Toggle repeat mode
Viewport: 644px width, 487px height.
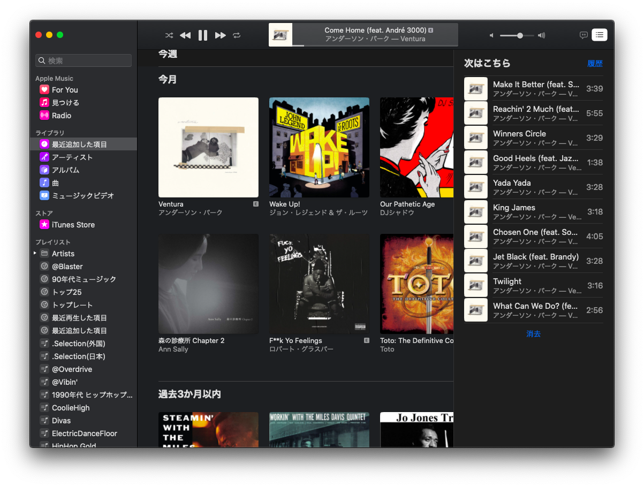237,35
